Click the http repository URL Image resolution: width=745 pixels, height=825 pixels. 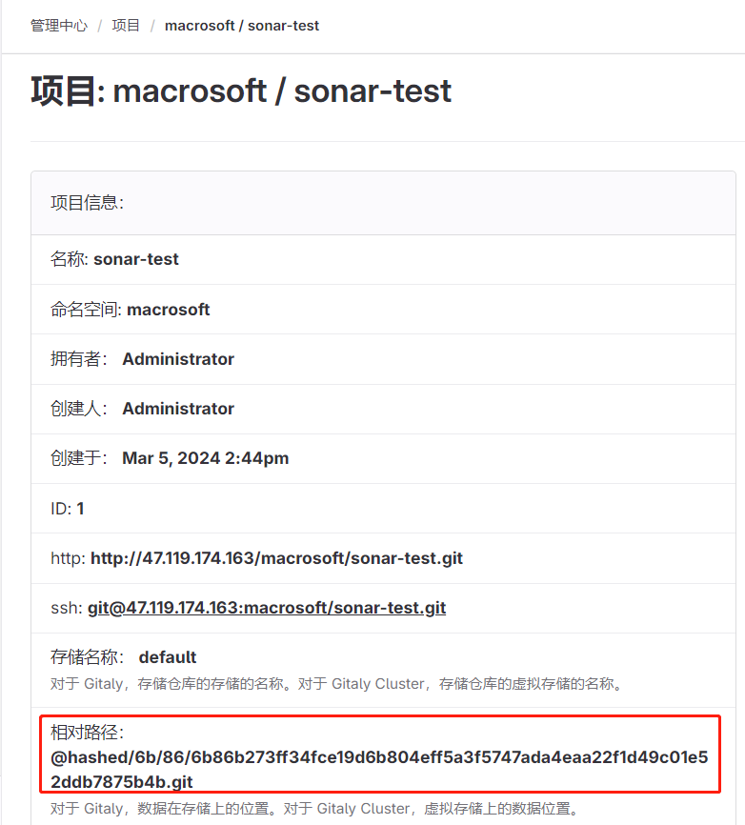(x=276, y=558)
